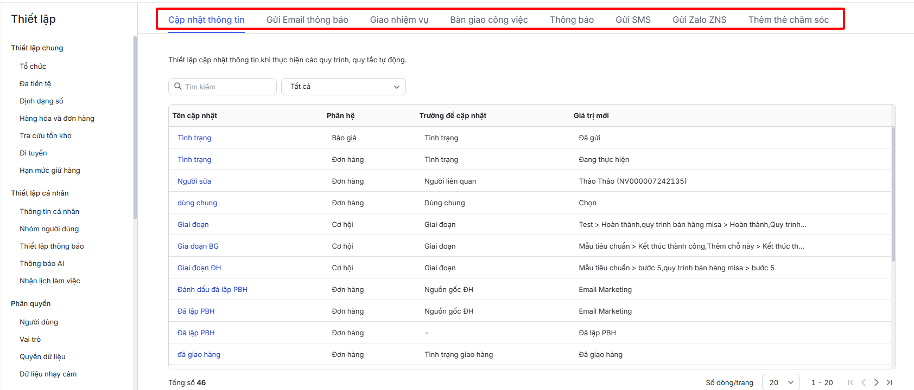Open 'Gửi Email thông báo' tab
914x390 pixels.
coord(307,20)
